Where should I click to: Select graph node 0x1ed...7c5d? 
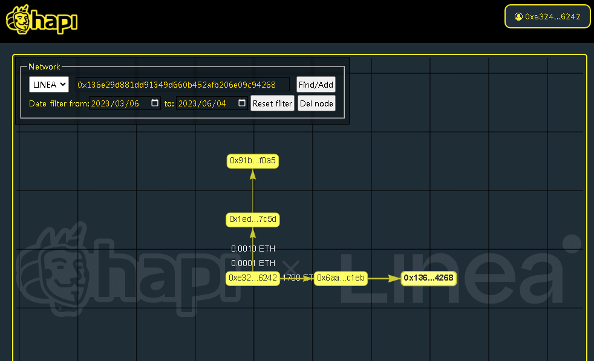[x=253, y=220]
